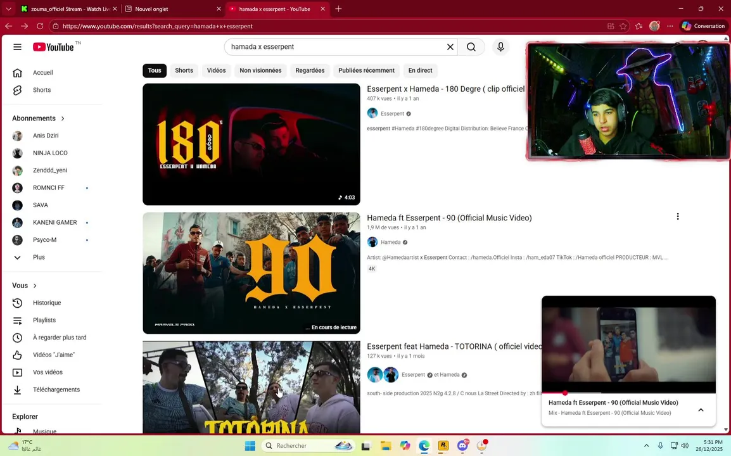Select the Vidéos filter chip

tap(216, 70)
